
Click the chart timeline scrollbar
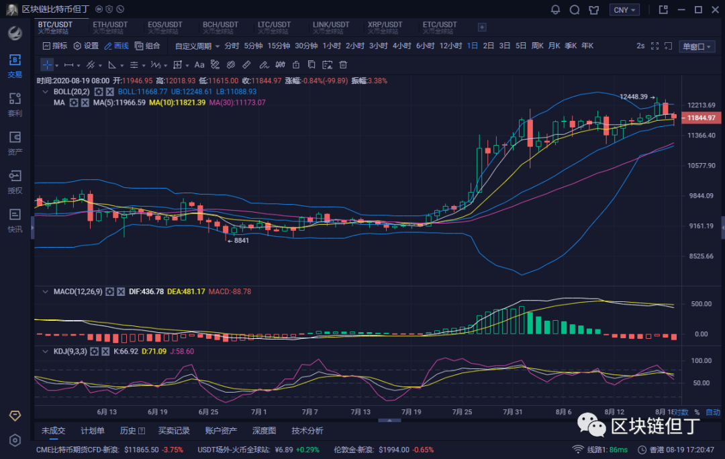pos(389,421)
